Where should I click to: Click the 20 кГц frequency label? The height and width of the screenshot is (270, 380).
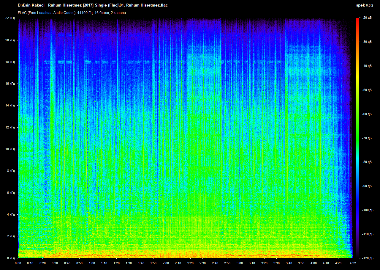pos(10,40)
